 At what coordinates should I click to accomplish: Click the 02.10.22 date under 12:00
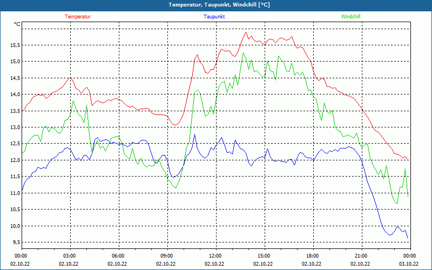[x=214, y=264]
